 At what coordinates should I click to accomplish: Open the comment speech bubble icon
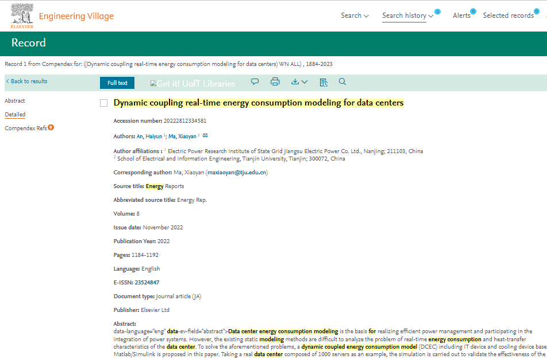[255, 82]
